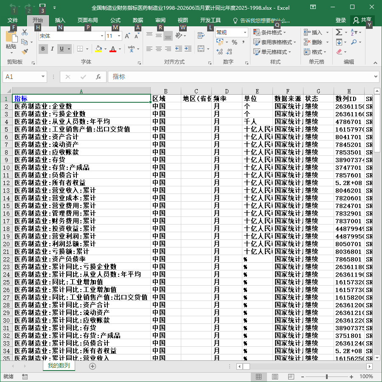The width and height of the screenshot is (382, 382).
Task: Click the 登录 sign-in link
Action: [340, 20]
